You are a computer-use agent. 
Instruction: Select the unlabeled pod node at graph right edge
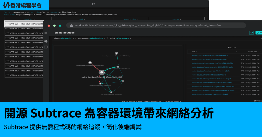coord(123,81)
